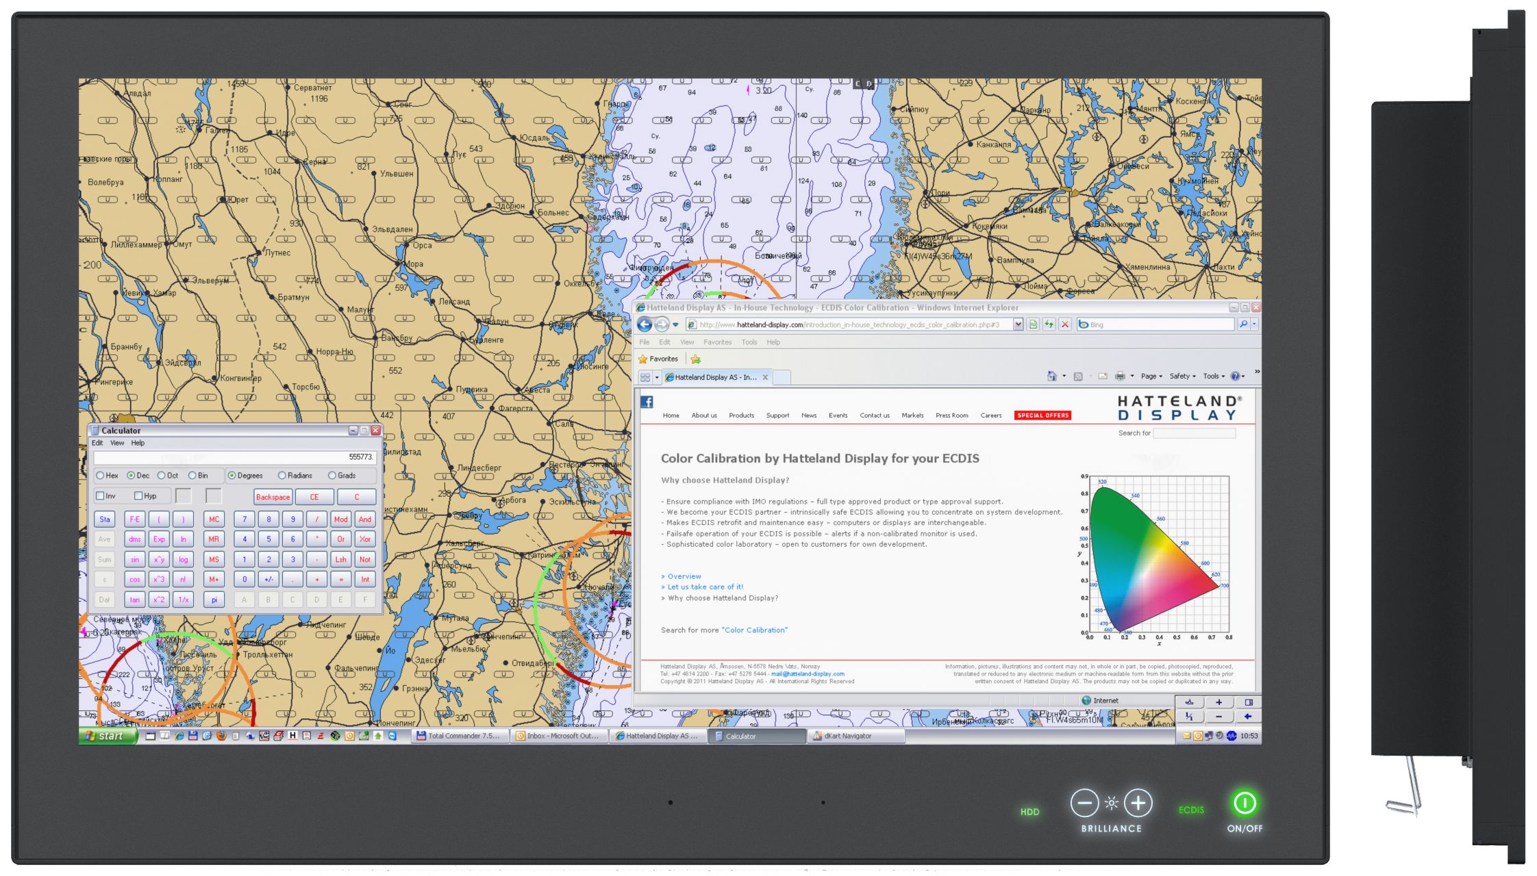Viewport: 1537px width, 876px height.
Task: Open the search provider dropdown arrow
Action: pos(1255,324)
